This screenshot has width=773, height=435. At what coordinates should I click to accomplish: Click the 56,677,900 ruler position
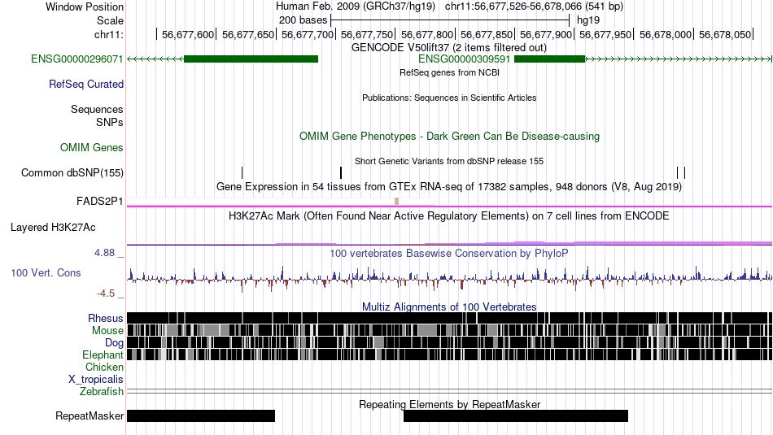[546, 34]
